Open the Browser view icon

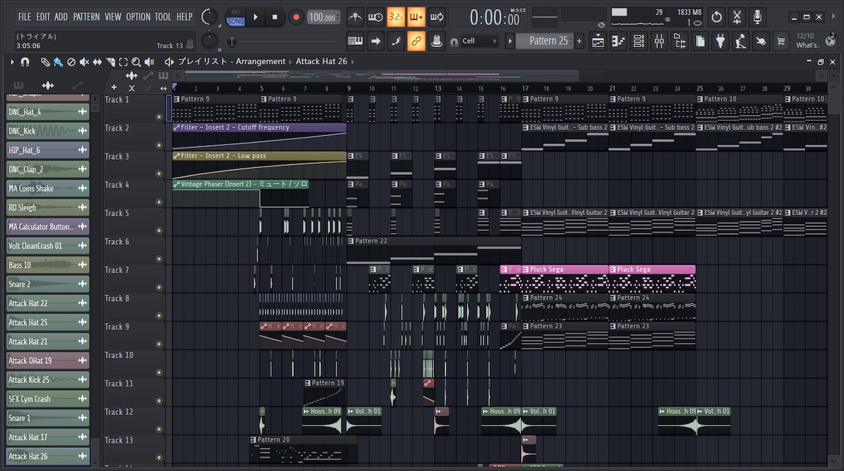[x=679, y=41]
